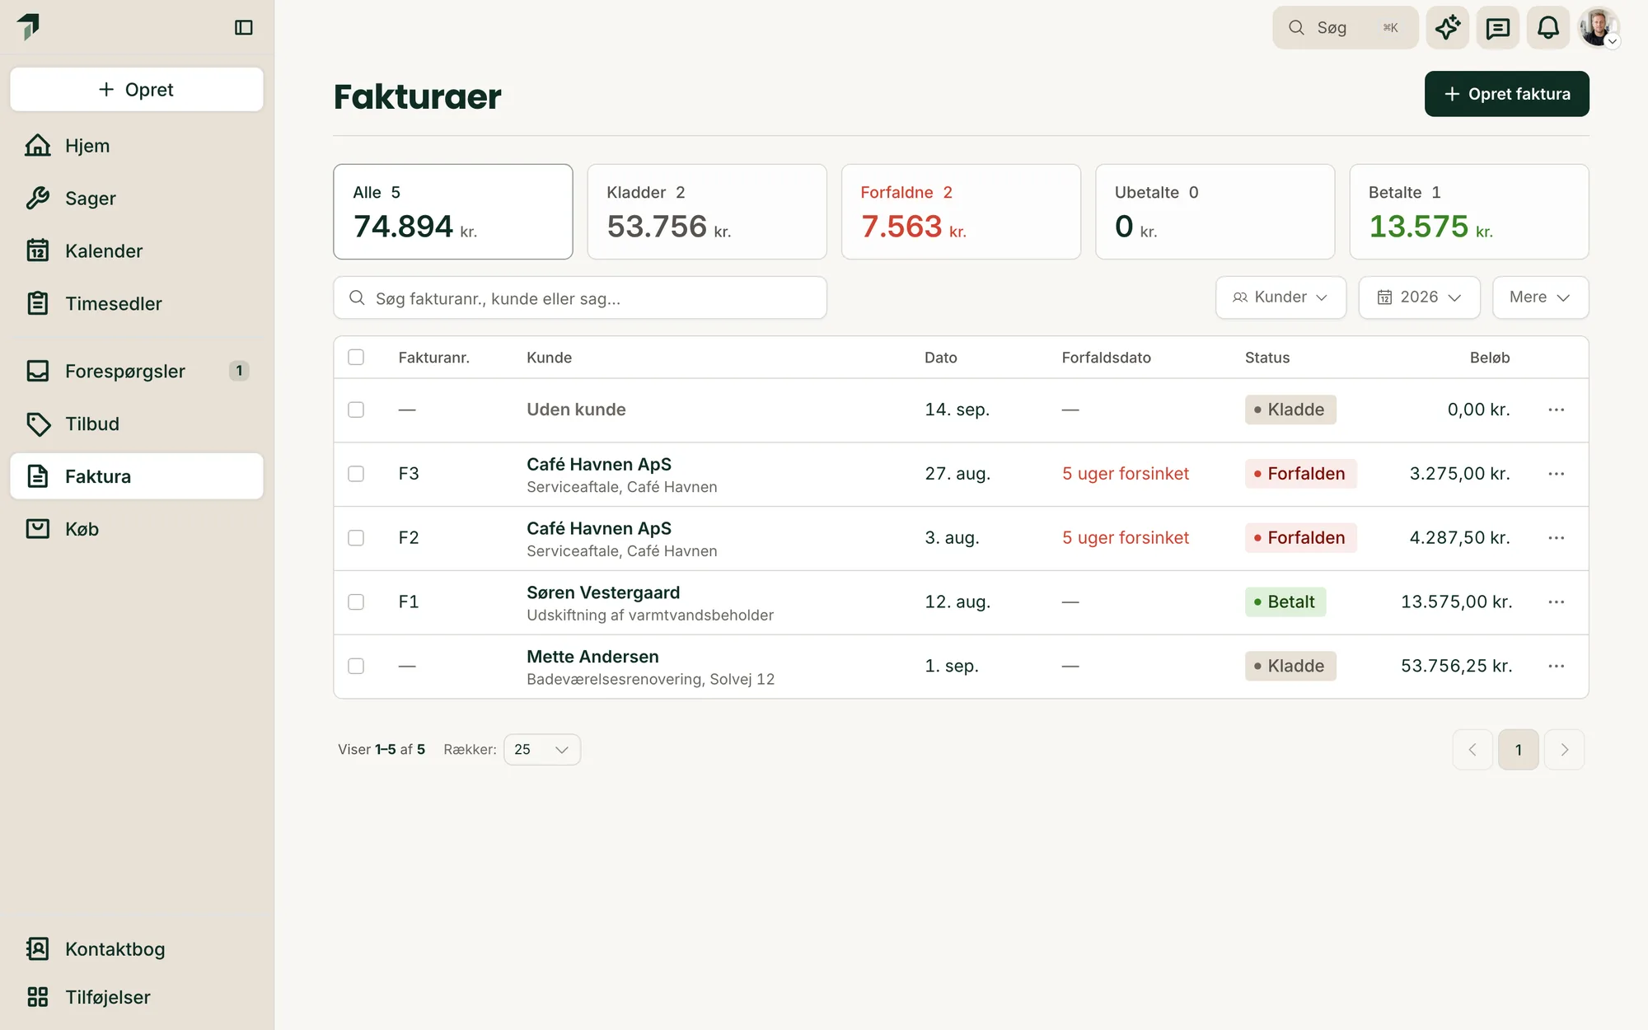Tick the checkbox for invoice F2
Screen dimensions: 1648x1030
coord(356,538)
